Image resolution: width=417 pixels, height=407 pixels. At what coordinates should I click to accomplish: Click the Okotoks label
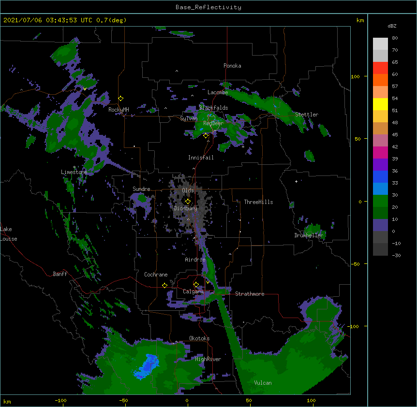click(199, 338)
